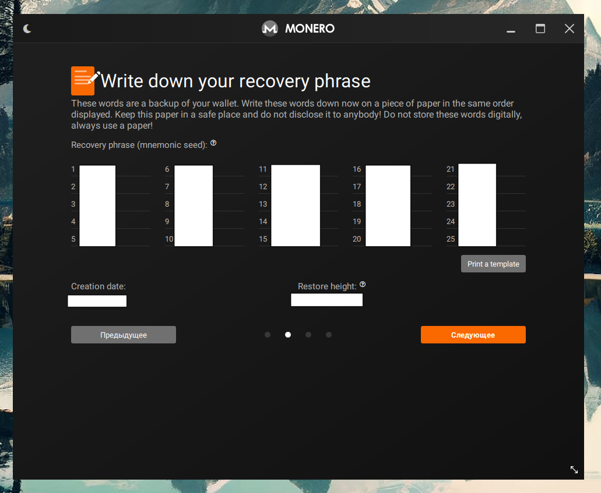Click the Creation date value field
The width and height of the screenshot is (601, 493).
(97, 301)
